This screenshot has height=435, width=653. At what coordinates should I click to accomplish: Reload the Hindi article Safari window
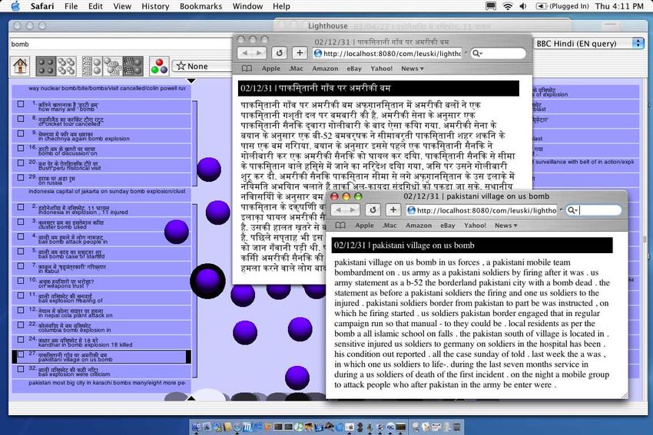click(x=280, y=53)
